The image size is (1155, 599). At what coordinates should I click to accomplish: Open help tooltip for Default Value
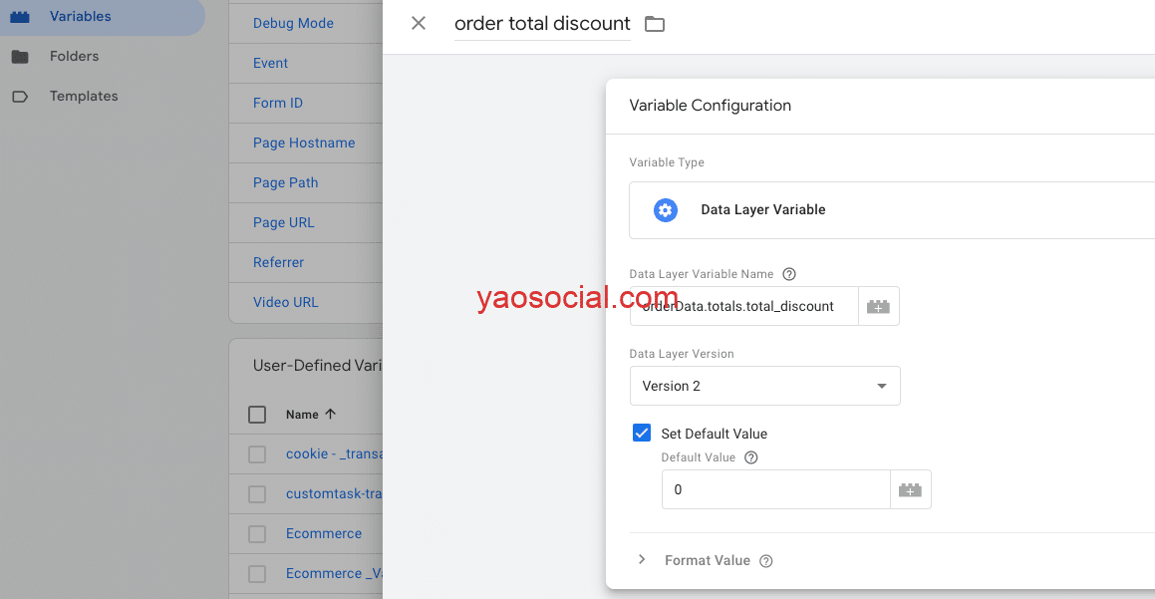click(x=751, y=457)
